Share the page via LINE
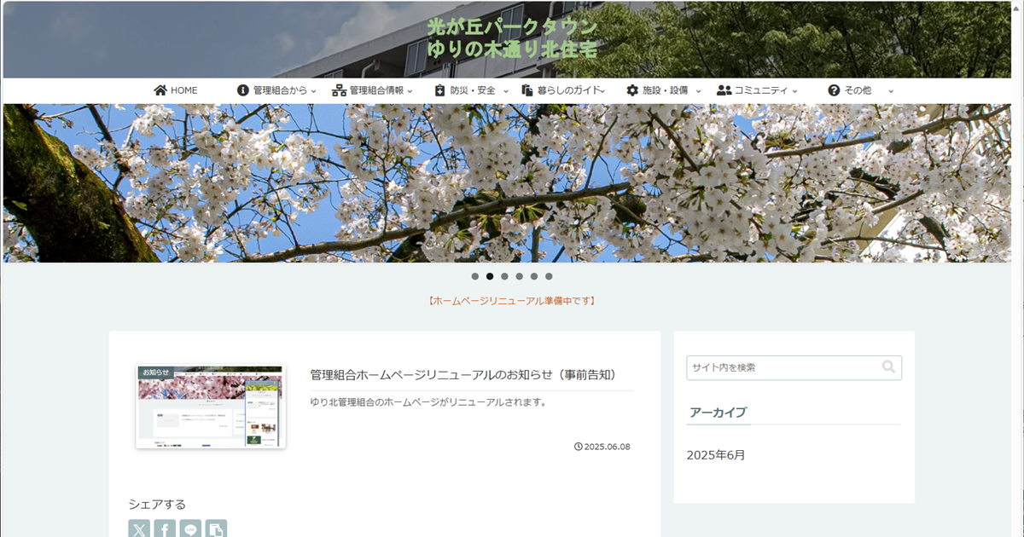The height and width of the screenshot is (537, 1024). tap(190, 530)
